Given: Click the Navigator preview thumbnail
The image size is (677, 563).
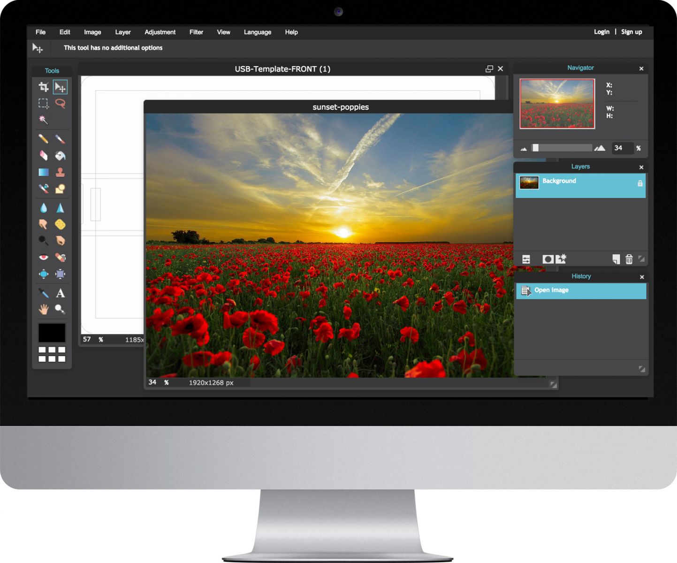Looking at the screenshot, I should [x=557, y=104].
